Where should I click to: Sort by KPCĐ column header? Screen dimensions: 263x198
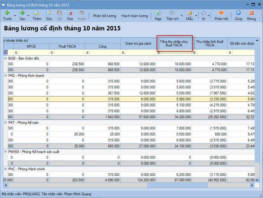click(31, 46)
